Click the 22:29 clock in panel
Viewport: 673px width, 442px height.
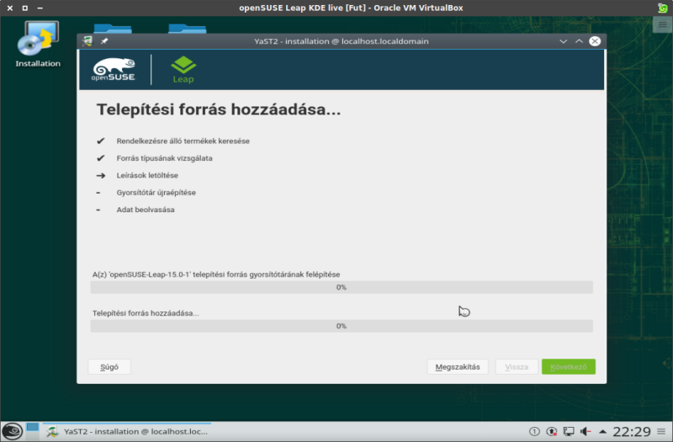(x=632, y=431)
